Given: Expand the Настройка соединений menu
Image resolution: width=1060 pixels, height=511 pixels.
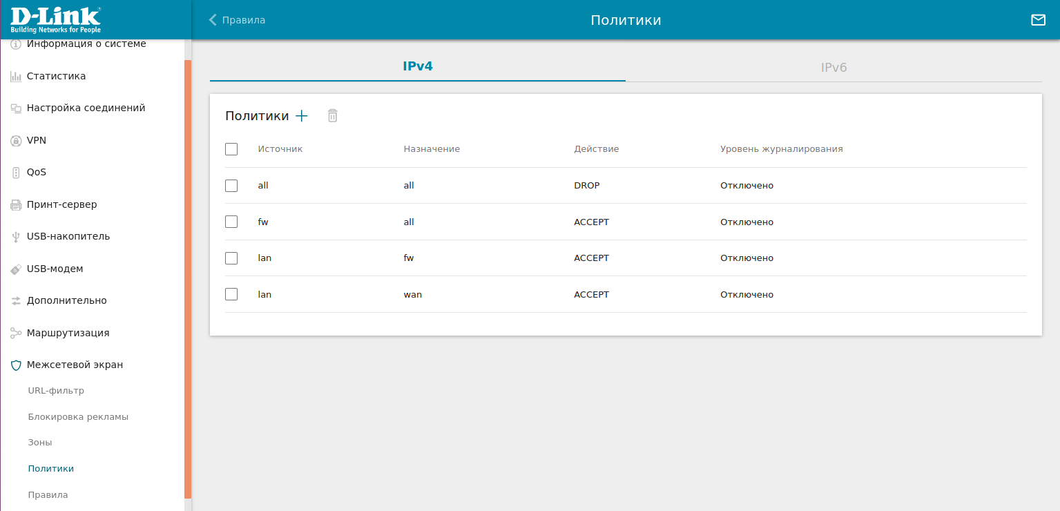Looking at the screenshot, I should click(x=86, y=108).
